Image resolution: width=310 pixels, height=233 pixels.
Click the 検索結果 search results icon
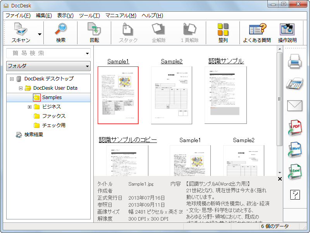(x=19, y=135)
